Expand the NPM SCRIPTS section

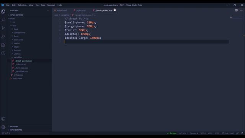pos(16,130)
